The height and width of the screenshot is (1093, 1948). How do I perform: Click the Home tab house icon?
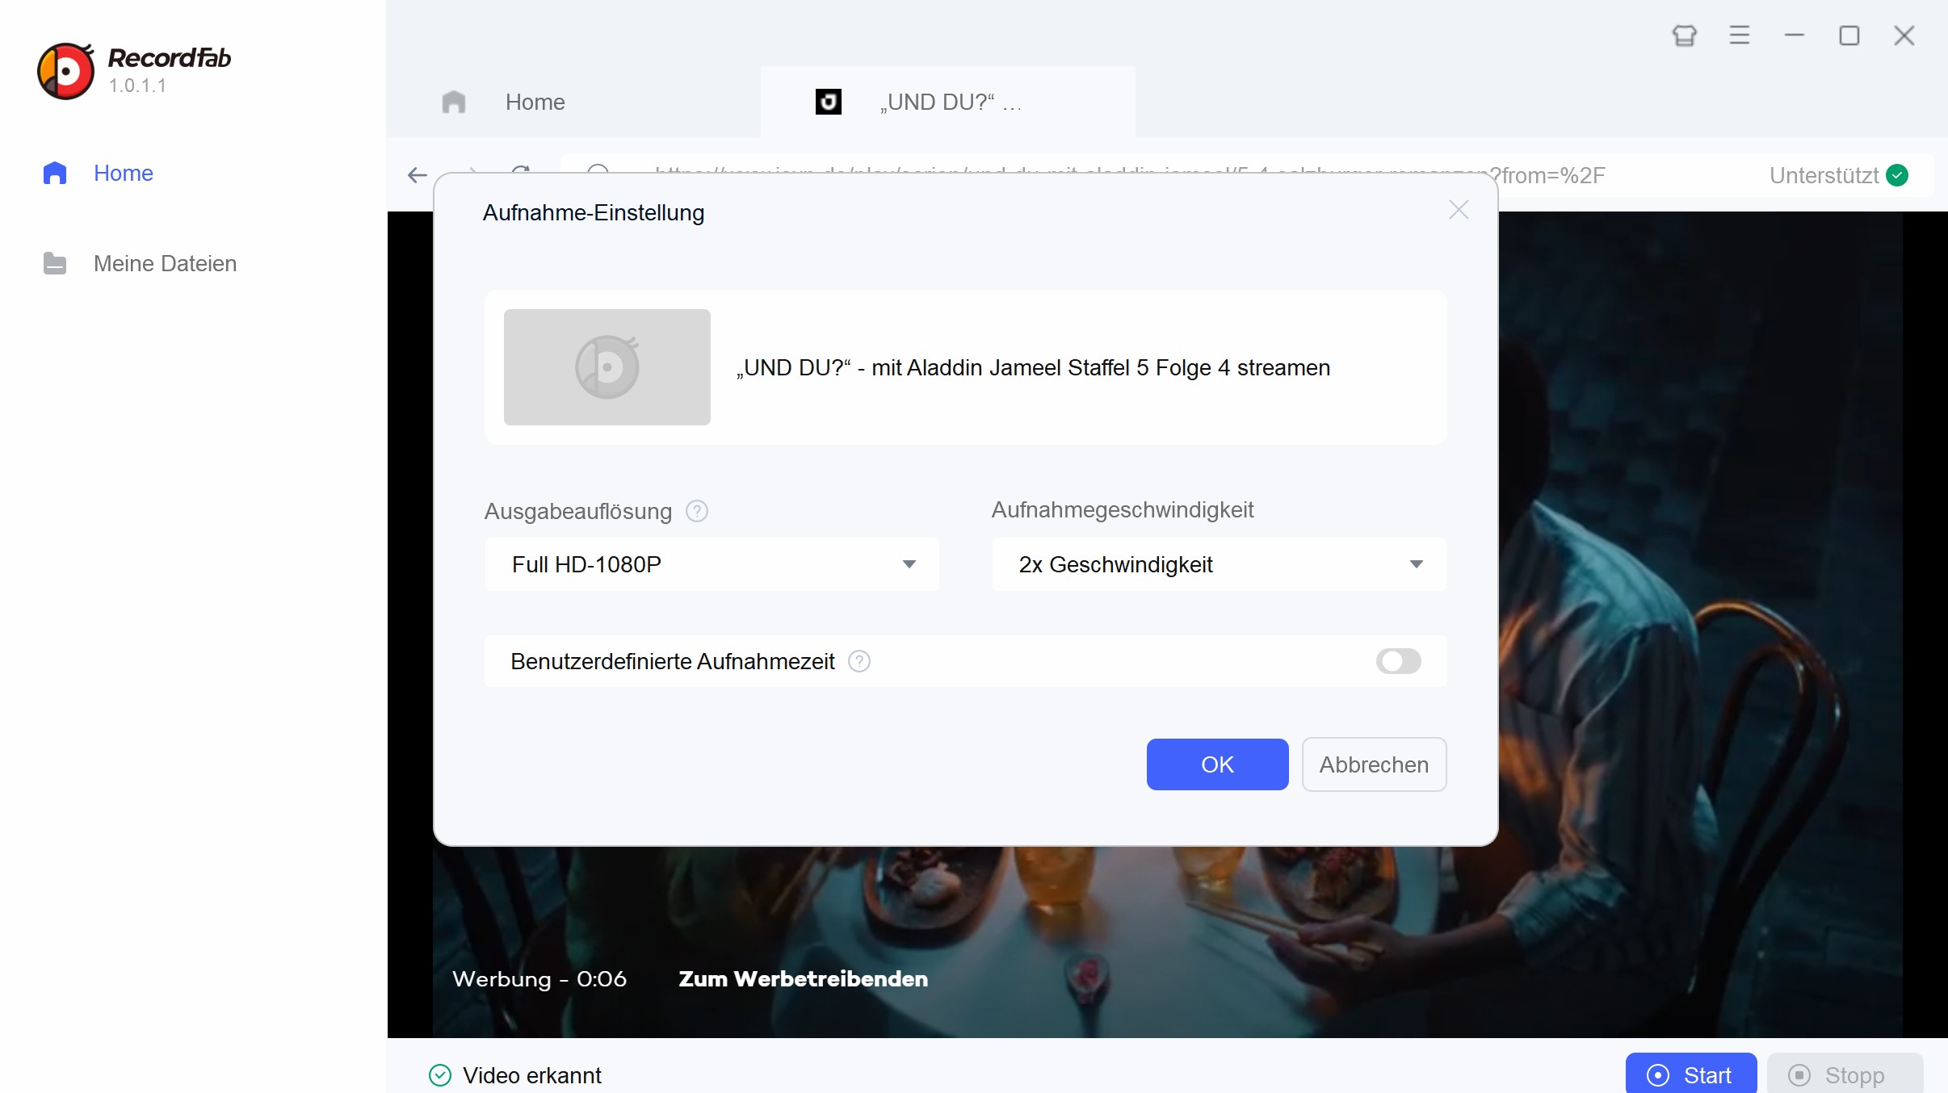coord(454,102)
